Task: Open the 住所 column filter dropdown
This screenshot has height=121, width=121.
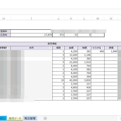Action: pyautogui.click(x=51, y=48)
